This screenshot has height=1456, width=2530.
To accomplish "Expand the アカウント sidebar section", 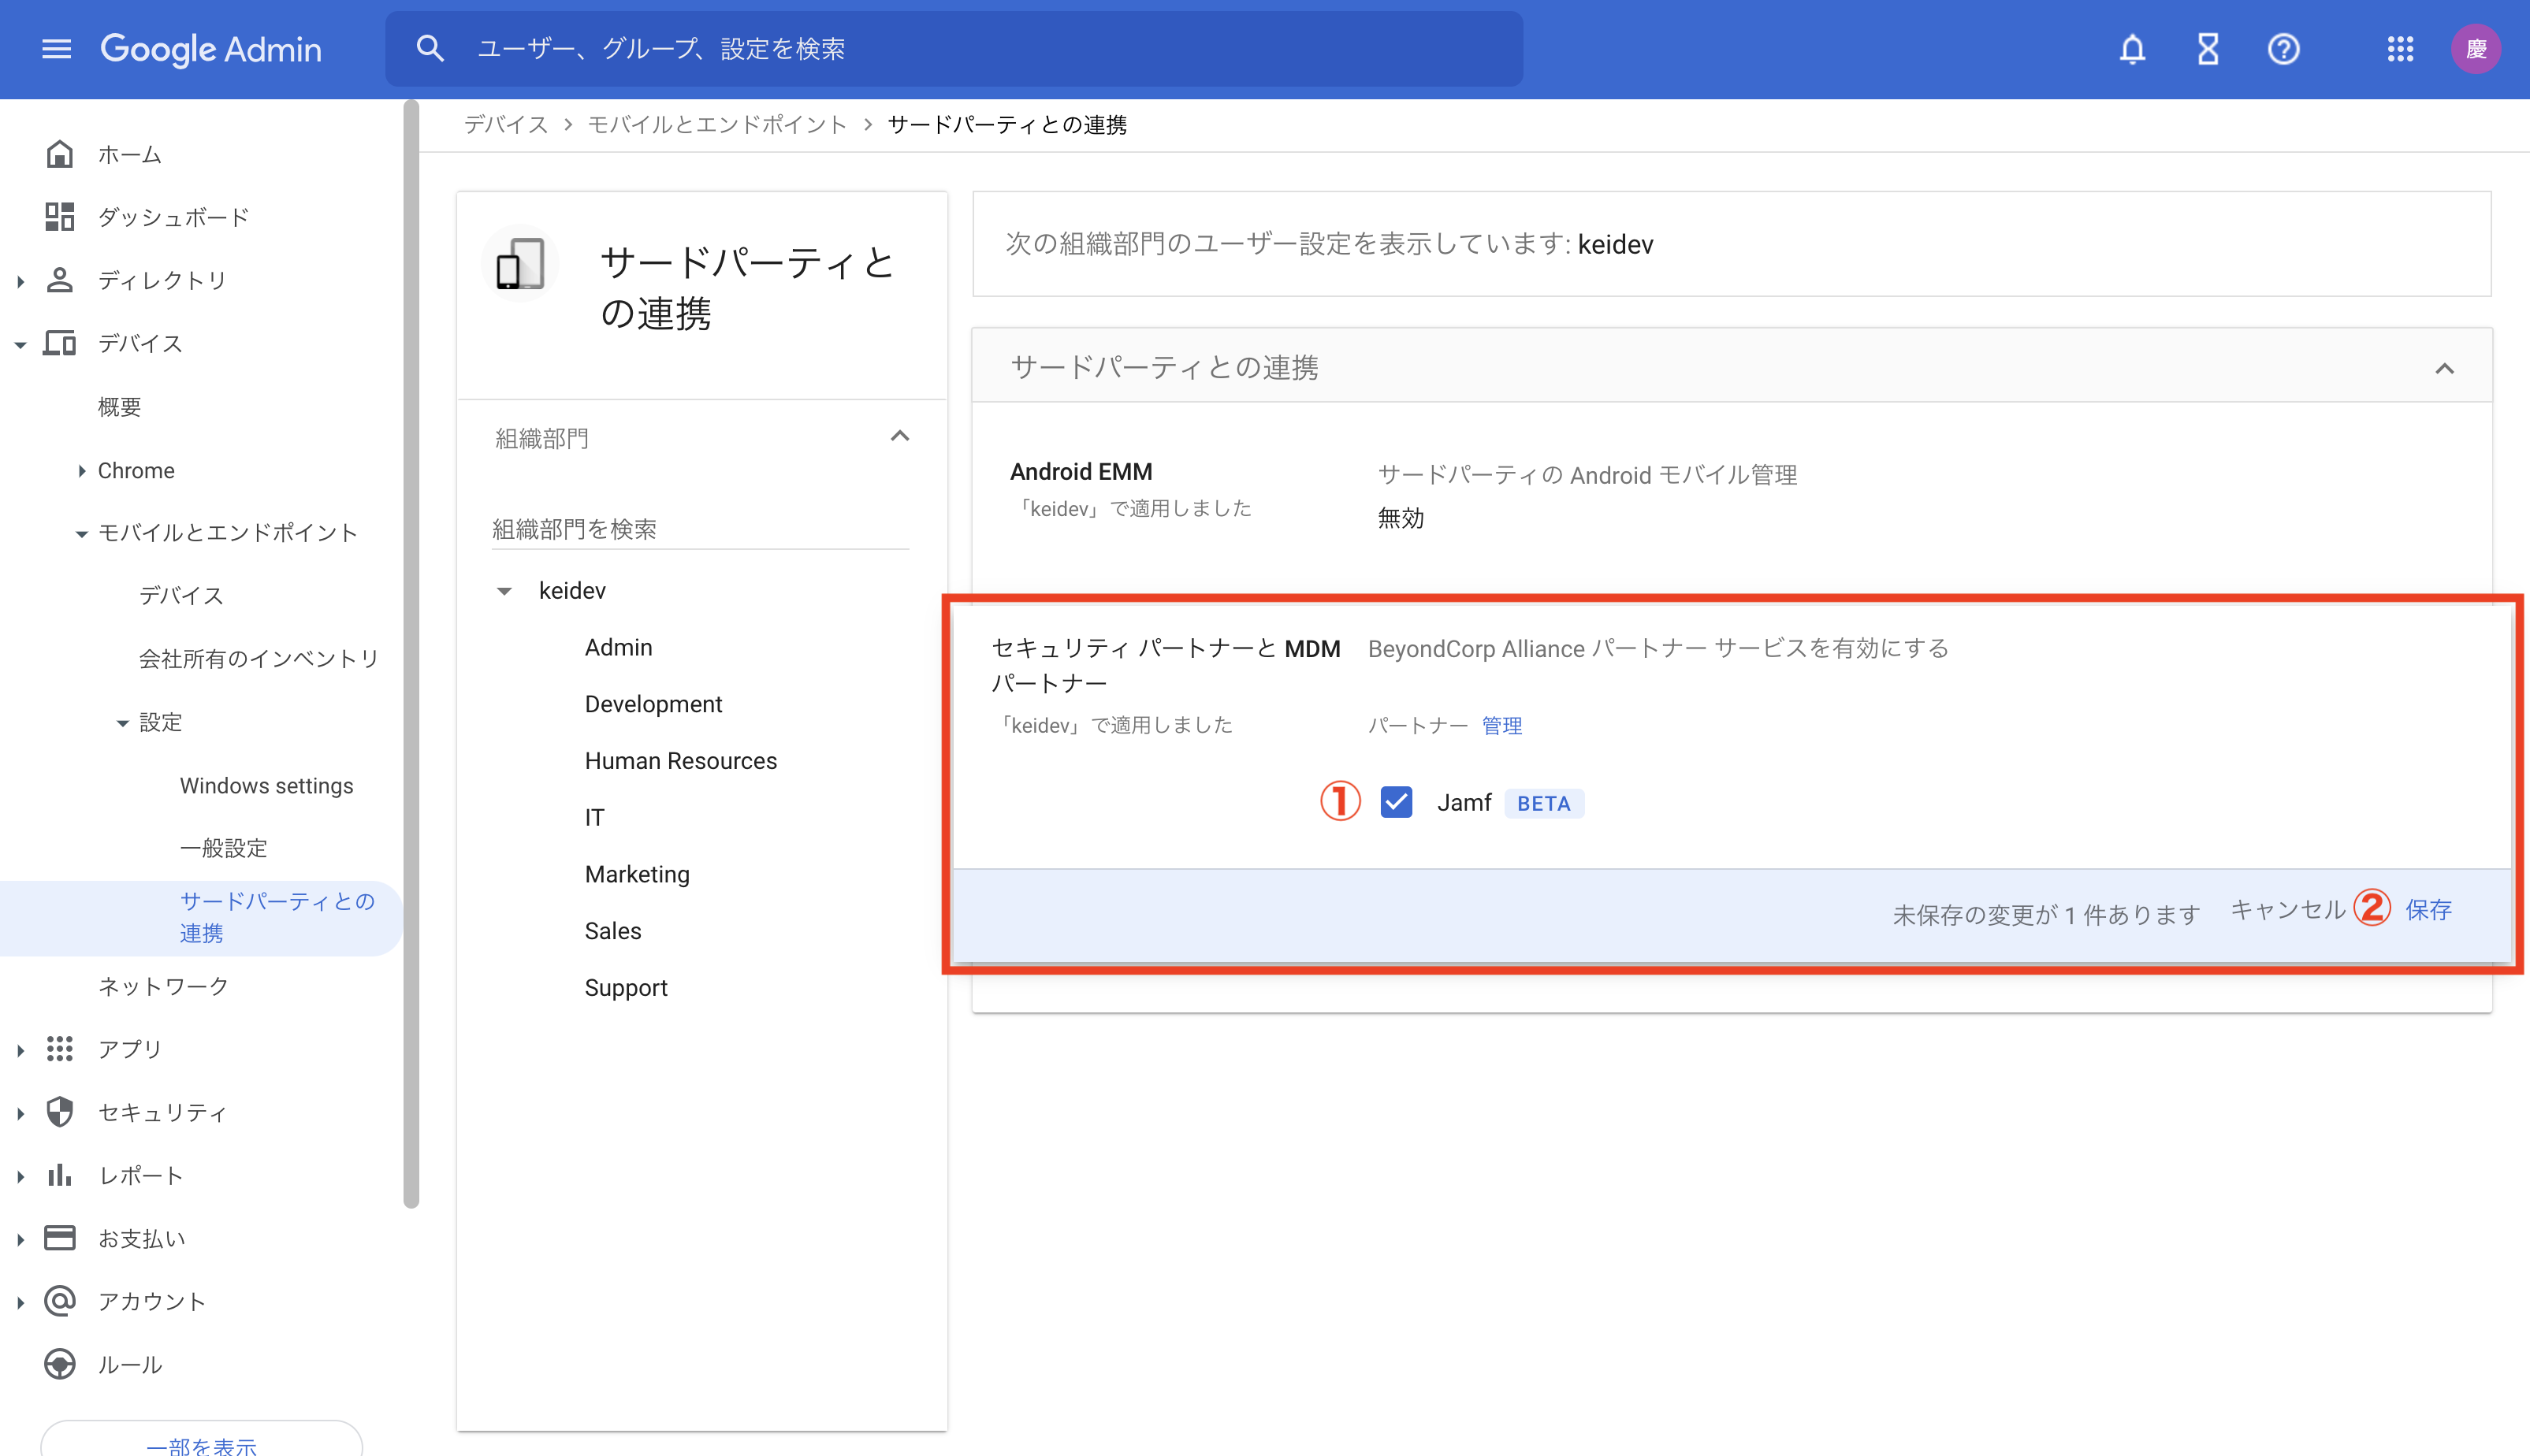I will pos(20,1302).
